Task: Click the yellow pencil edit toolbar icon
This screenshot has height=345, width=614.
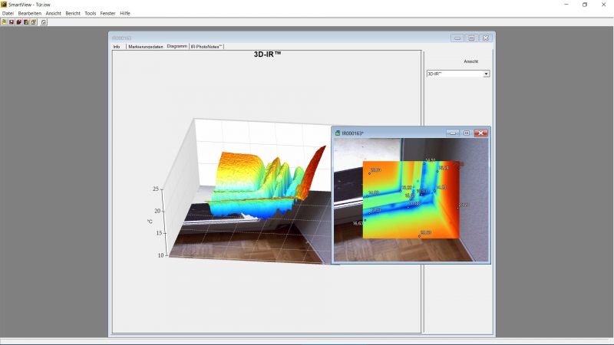Action: tap(34, 22)
